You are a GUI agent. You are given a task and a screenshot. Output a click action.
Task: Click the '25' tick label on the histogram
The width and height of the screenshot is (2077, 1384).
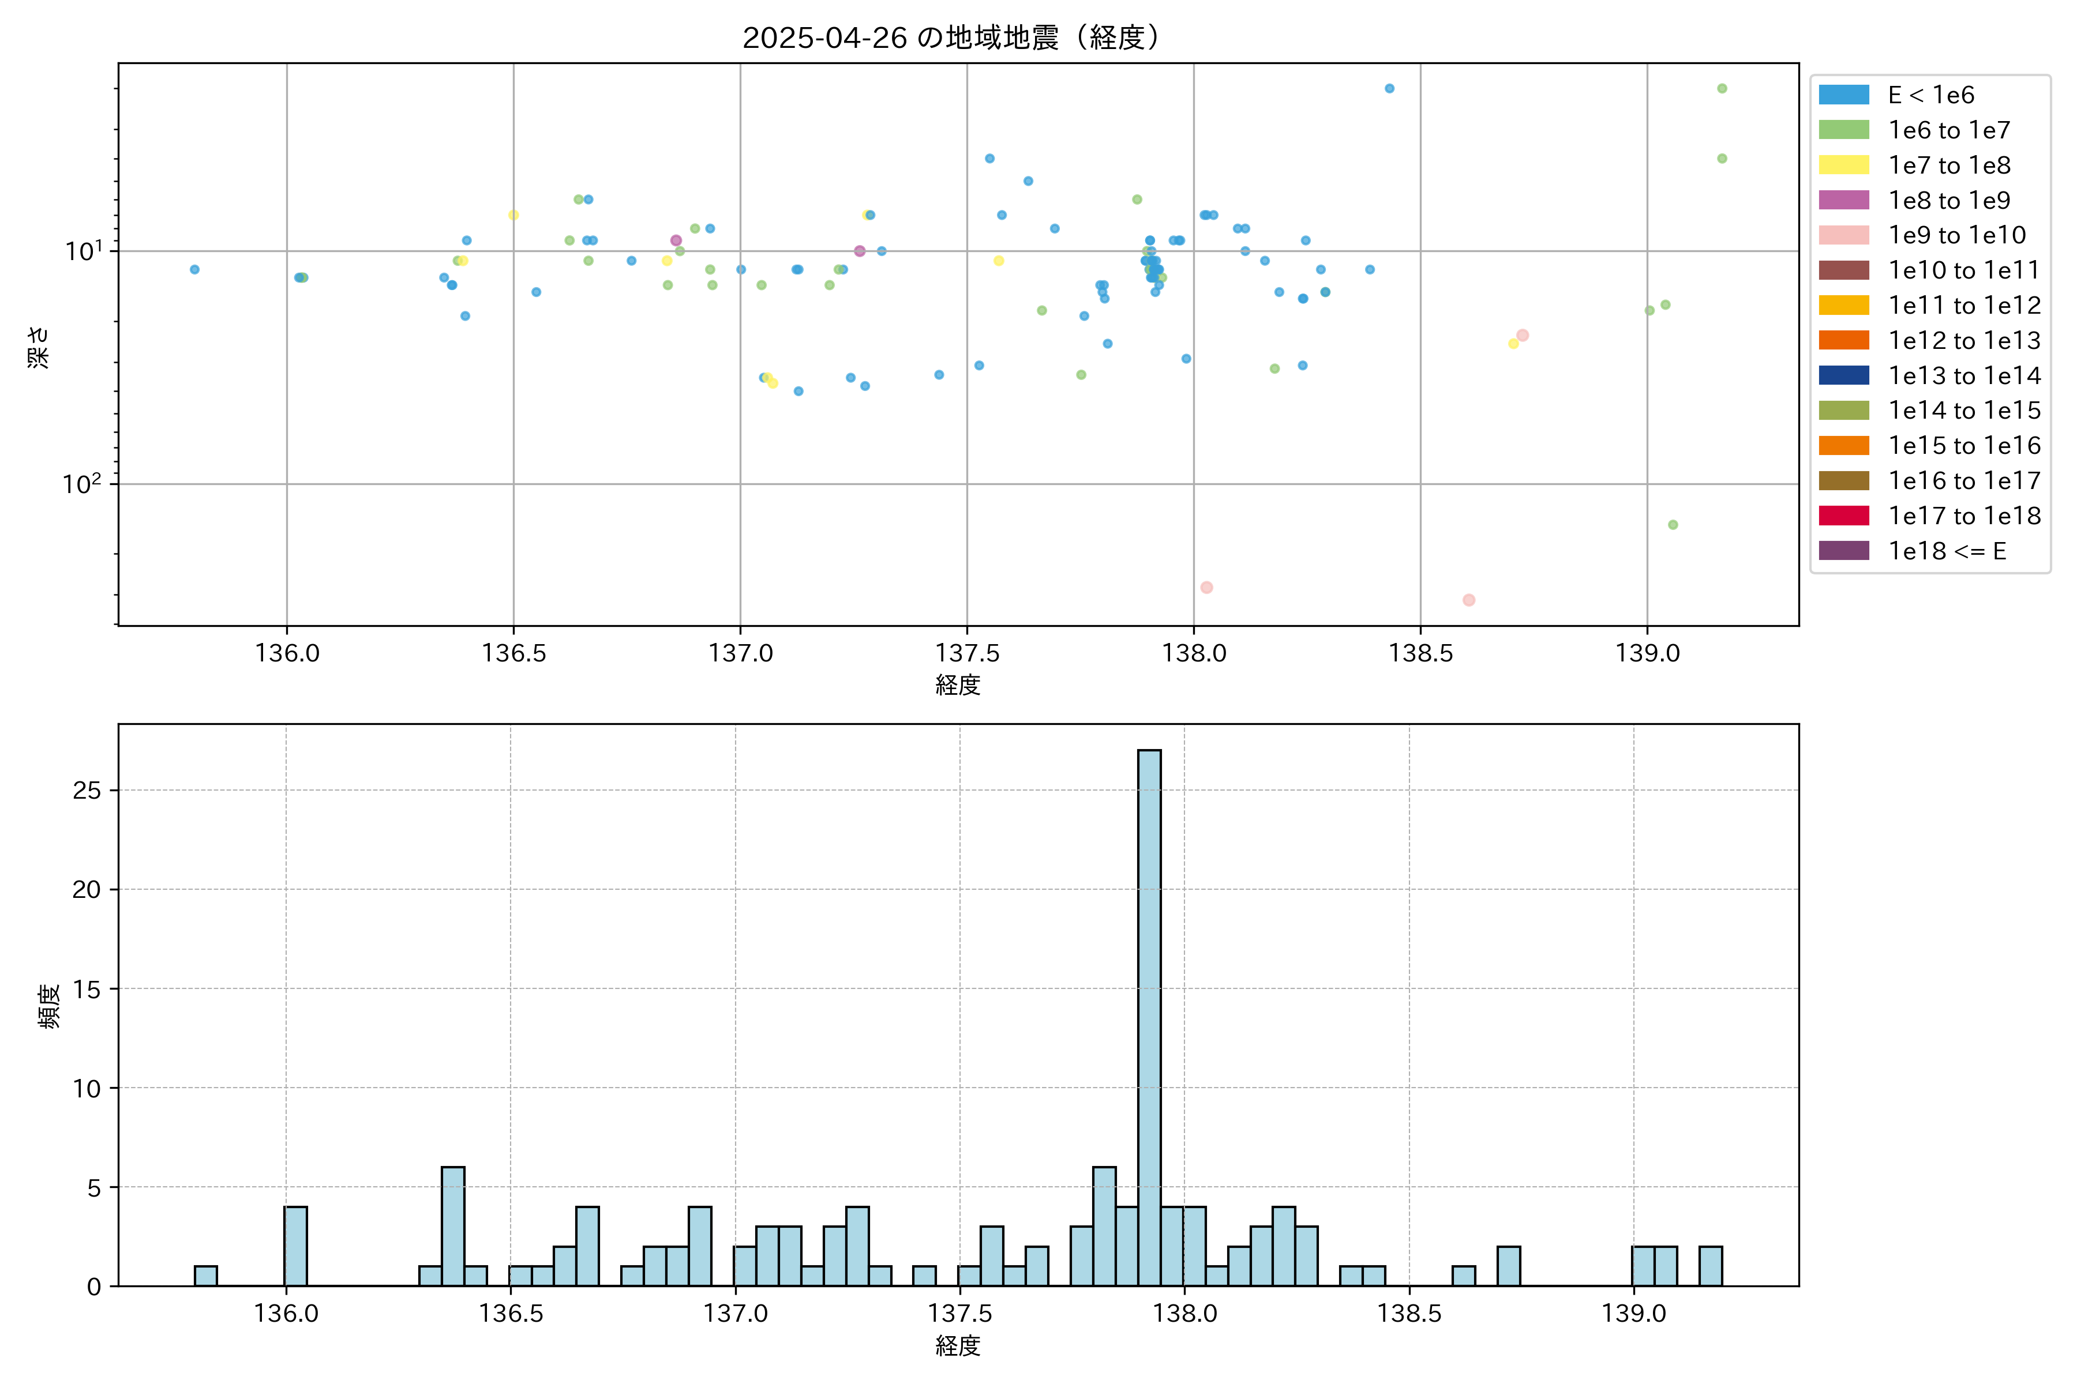87,791
